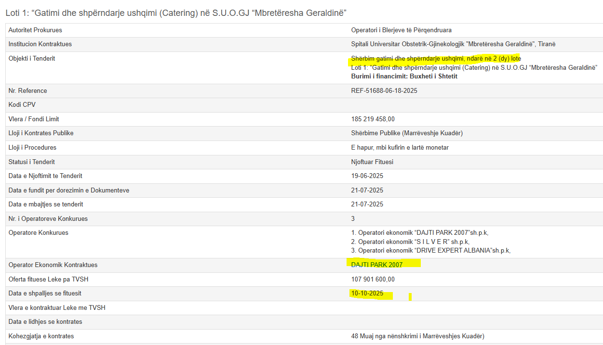The image size is (603, 345).
Task: Click the highlighted DAJTI PARK 2007 contractor link
Action: [x=376, y=265]
